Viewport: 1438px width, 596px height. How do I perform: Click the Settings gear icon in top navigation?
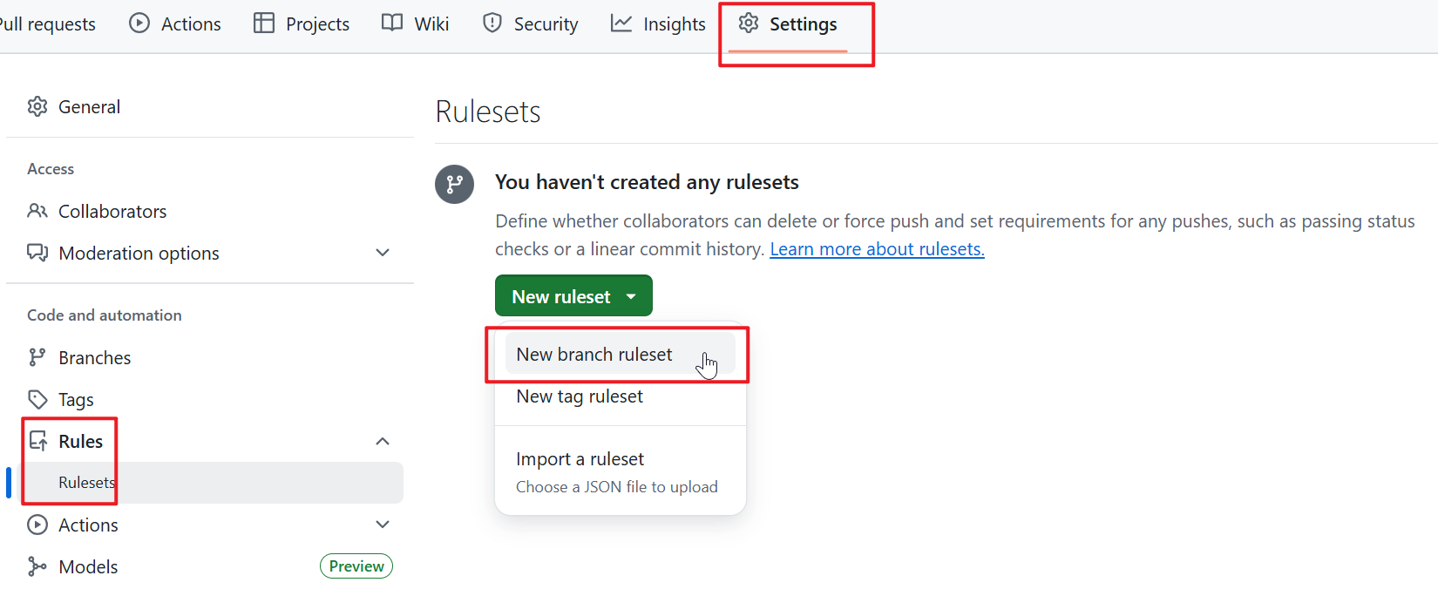749,24
